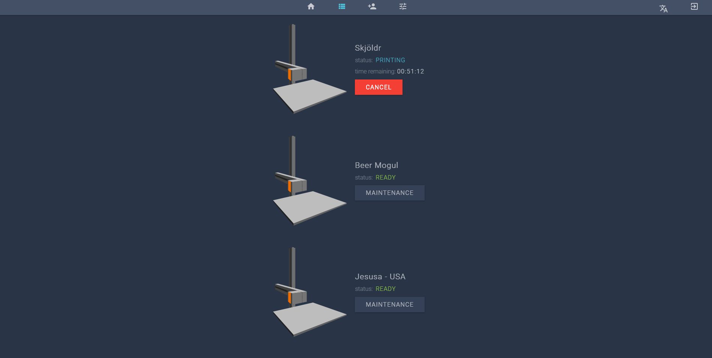
Task: Click the Jesusa - USA printer name
Action: (380, 277)
